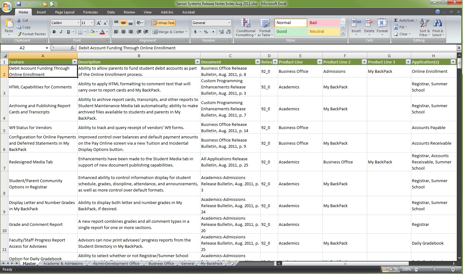Open the Format cells menu
The image size is (463, 274).
382,27
